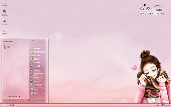Image resolution: width=171 pixels, height=107 pixels.
Task: Expand All Programs (所有程序) list
Action: coord(14,97)
